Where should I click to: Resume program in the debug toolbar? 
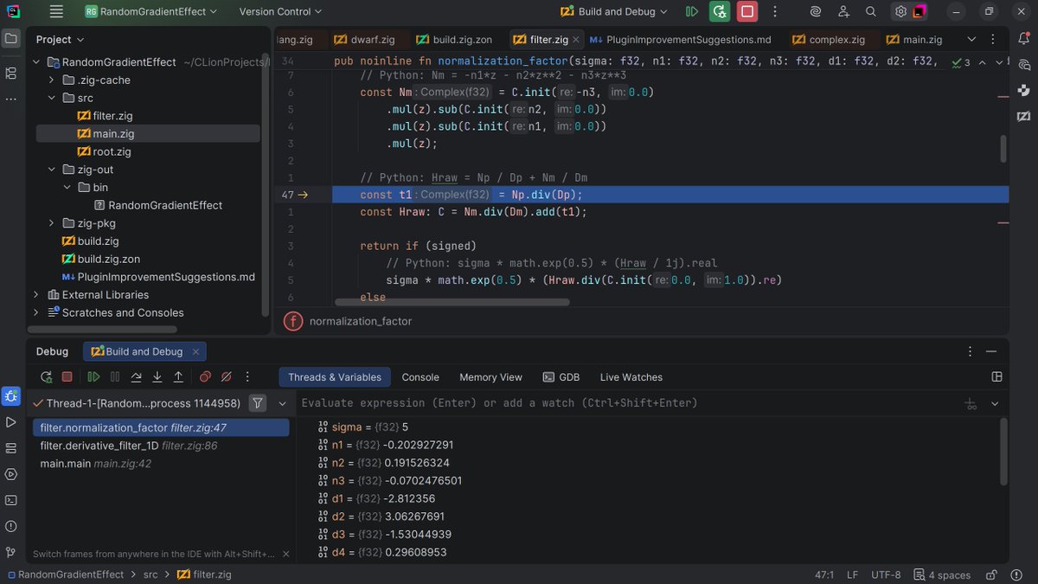[x=93, y=377]
